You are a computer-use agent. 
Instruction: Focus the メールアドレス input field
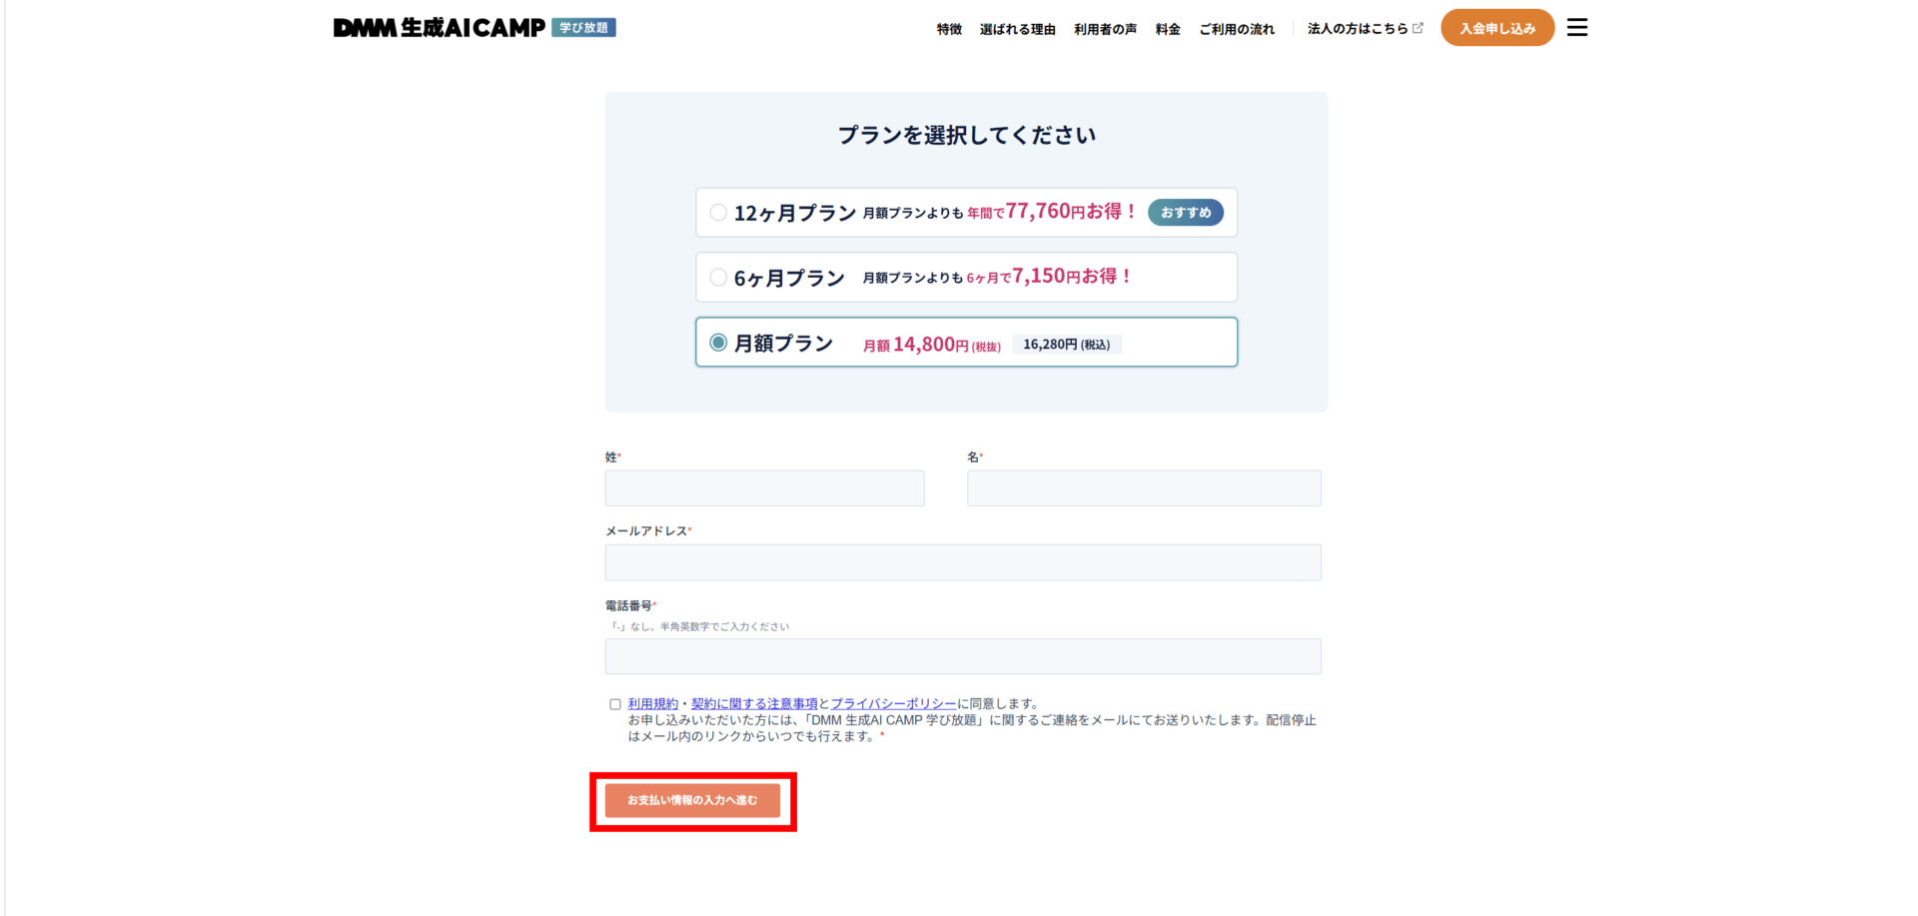point(963,562)
